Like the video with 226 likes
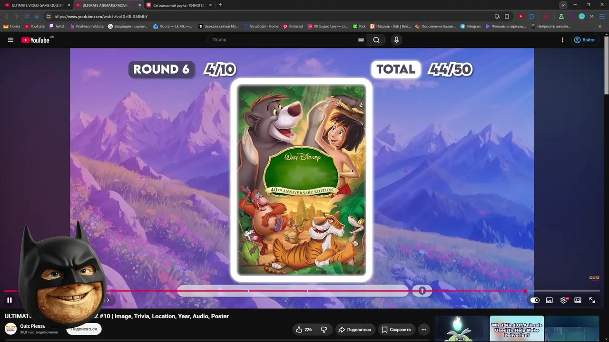The width and height of the screenshot is (609, 342). click(304, 330)
